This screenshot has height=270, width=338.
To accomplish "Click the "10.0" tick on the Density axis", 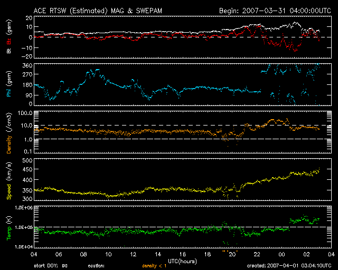I will pyautogui.click(x=26, y=126).
